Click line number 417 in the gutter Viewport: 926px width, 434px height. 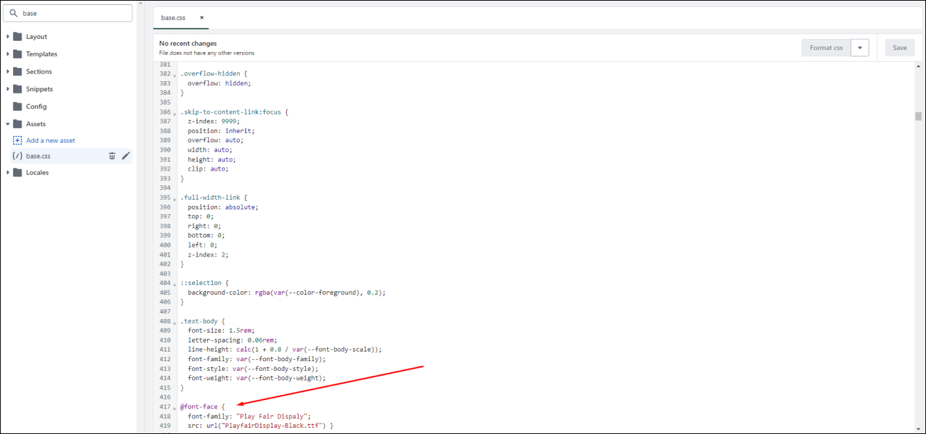[164, 406]
